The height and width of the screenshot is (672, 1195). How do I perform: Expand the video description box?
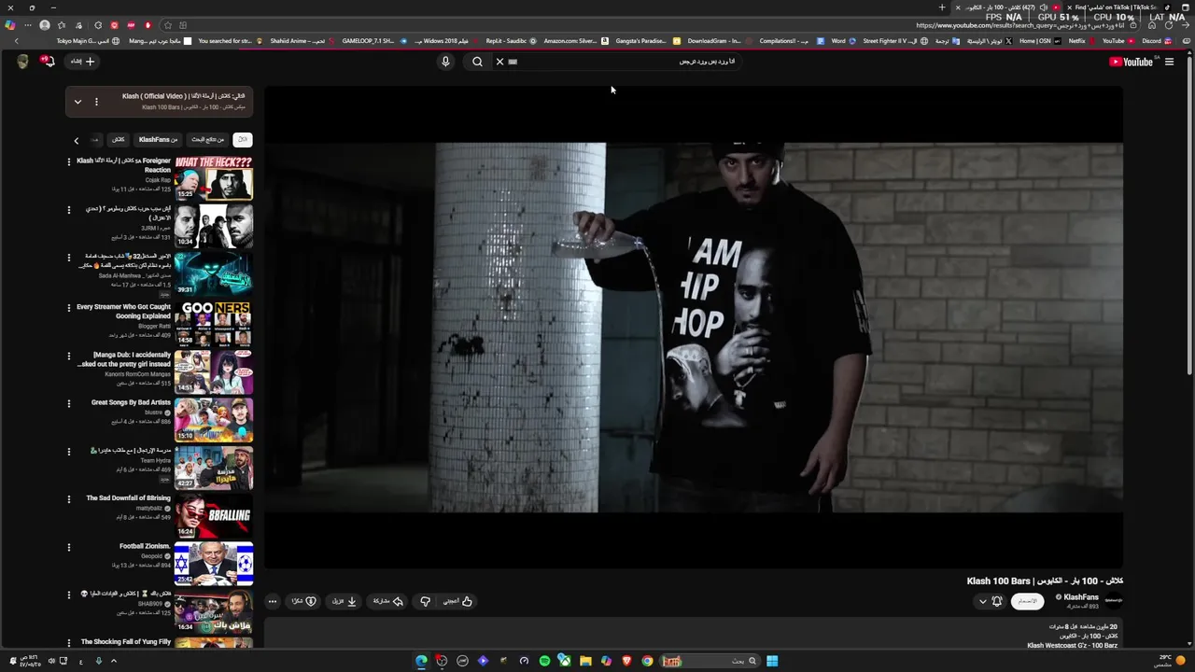[x=694, y=635]
